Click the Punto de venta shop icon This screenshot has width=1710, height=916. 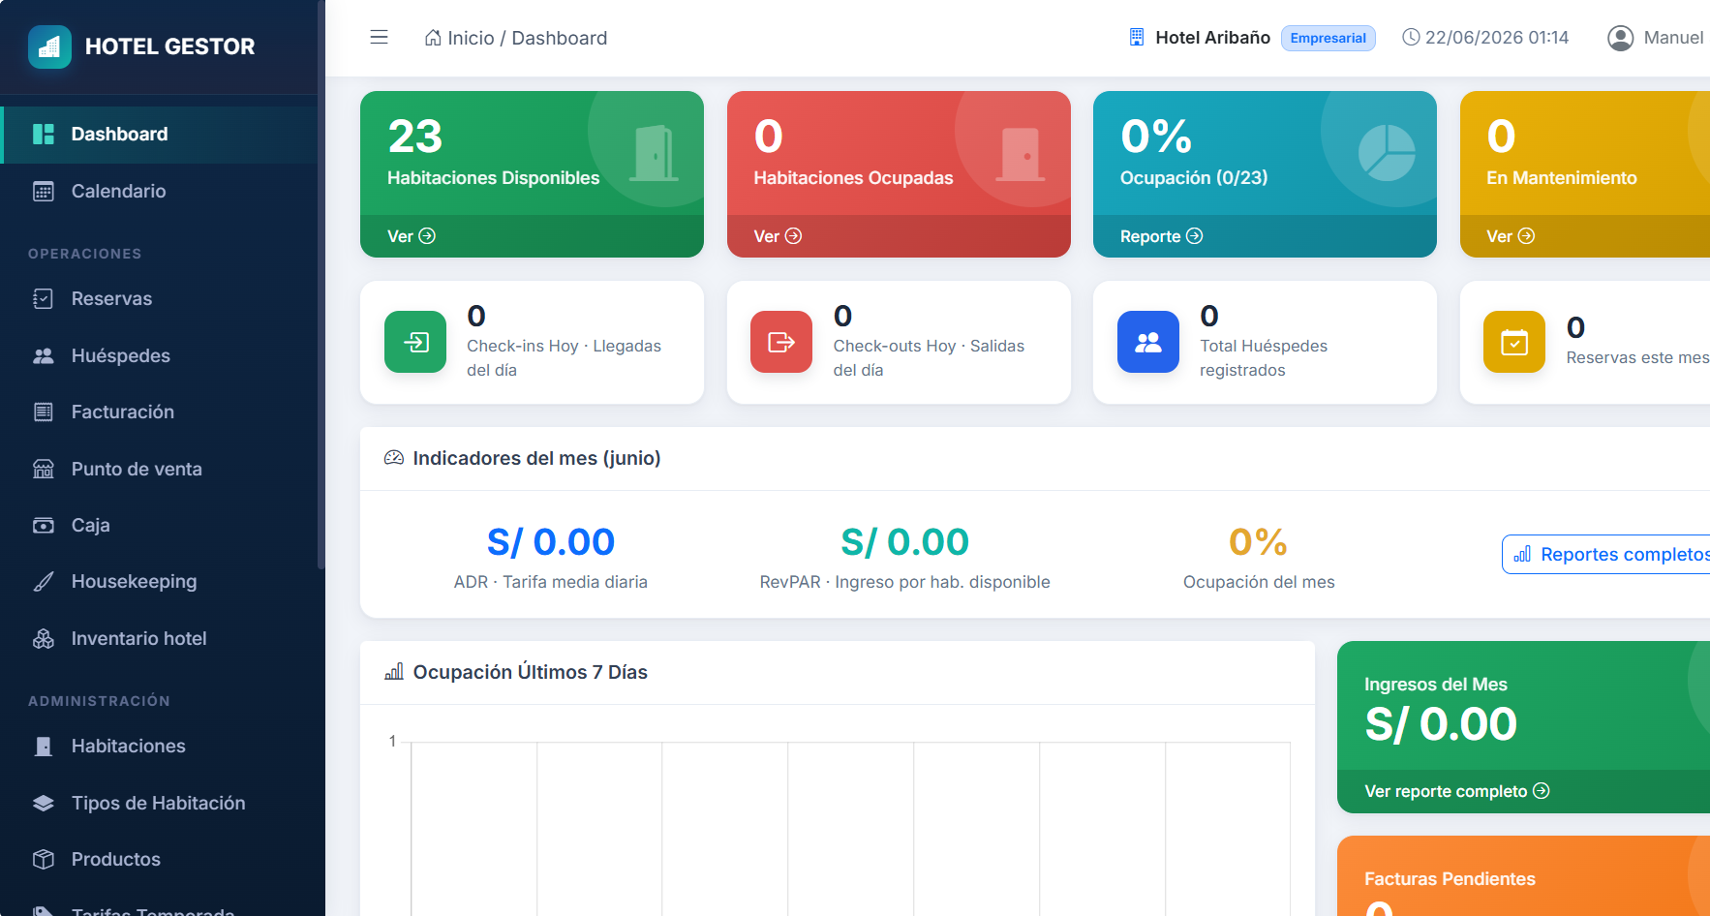click(44, 469)
